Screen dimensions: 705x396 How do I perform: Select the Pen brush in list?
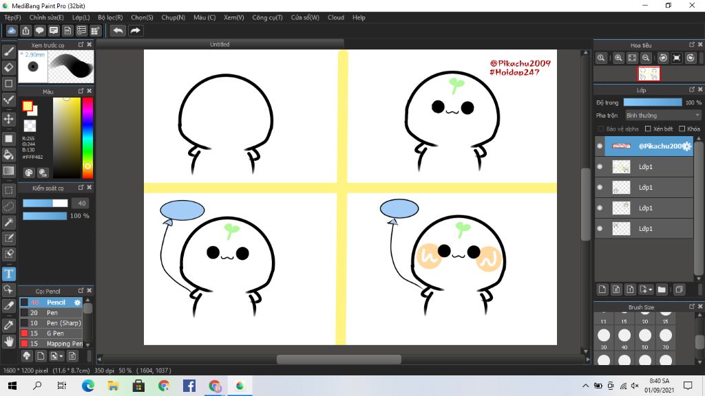coord(51,313)
